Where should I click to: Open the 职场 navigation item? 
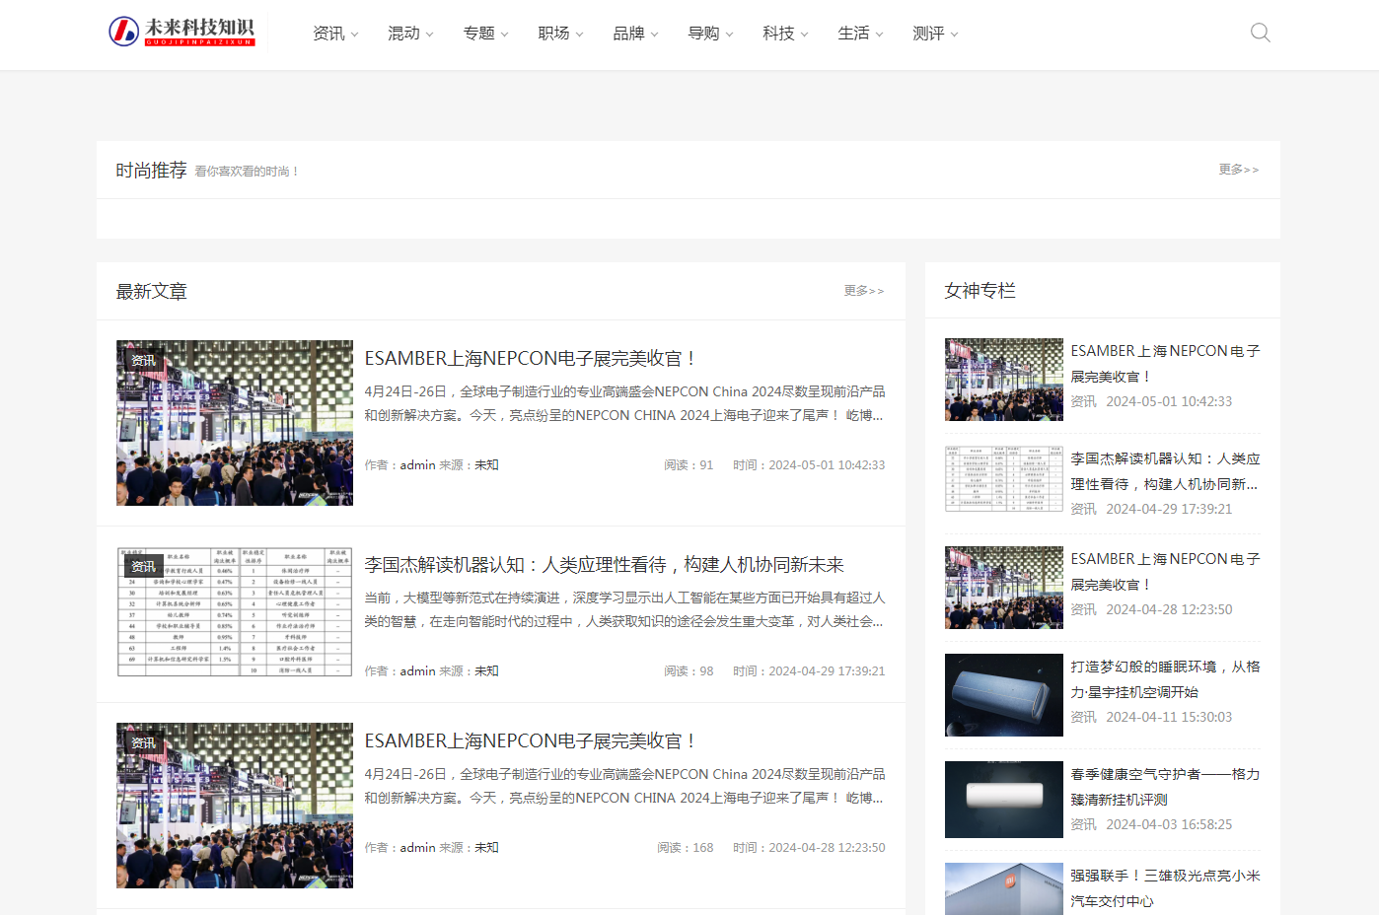coord(553,34)
